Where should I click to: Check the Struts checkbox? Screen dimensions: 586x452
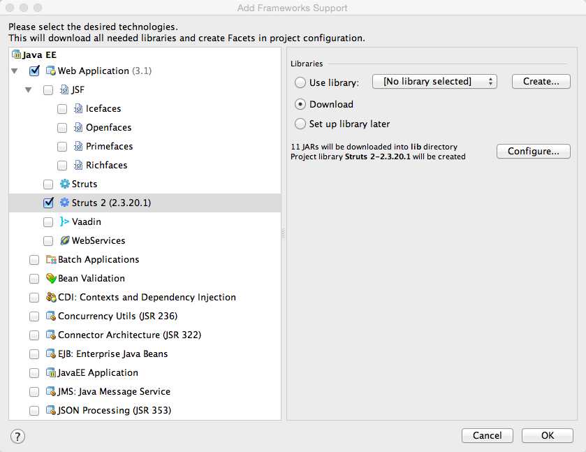coord(48,184)
